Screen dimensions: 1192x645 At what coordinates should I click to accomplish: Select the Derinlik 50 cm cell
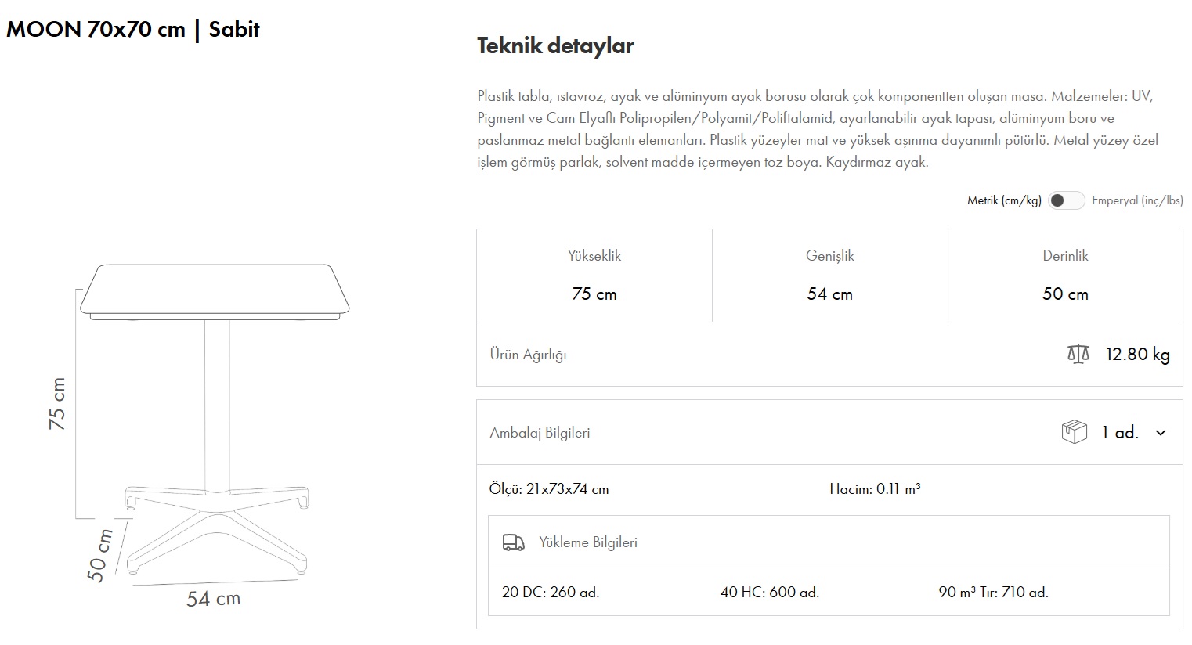[1065, 276]
